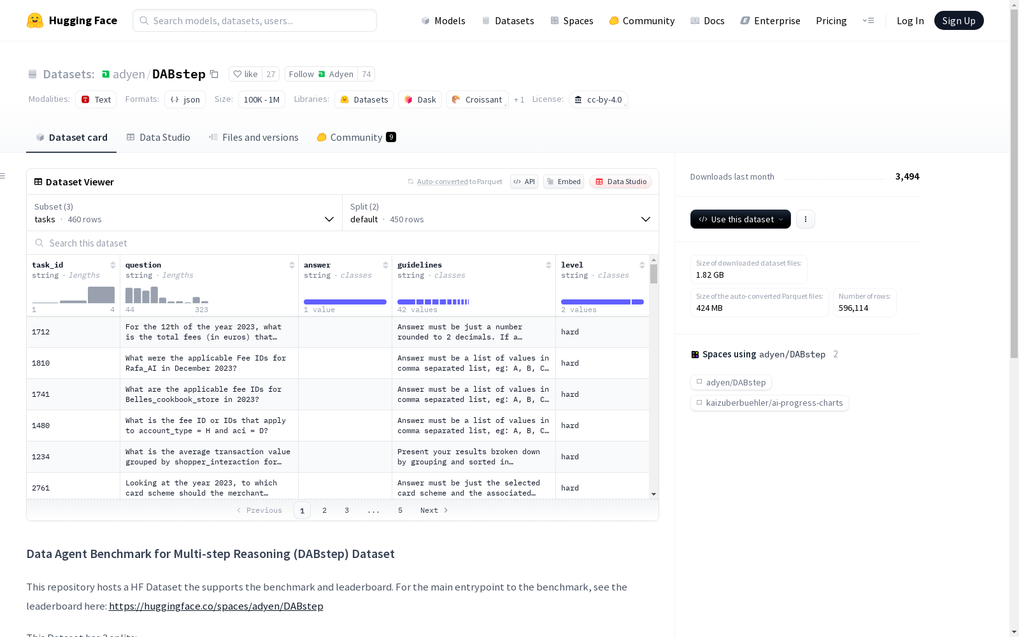The width and height of the screenshot is (1019, 637).
Task: Open the Use this dataset dropdown
Action: click(741, 219)
